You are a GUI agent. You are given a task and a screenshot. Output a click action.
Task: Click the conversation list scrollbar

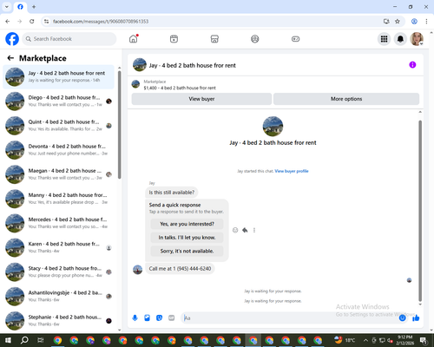tap(119, 124)
